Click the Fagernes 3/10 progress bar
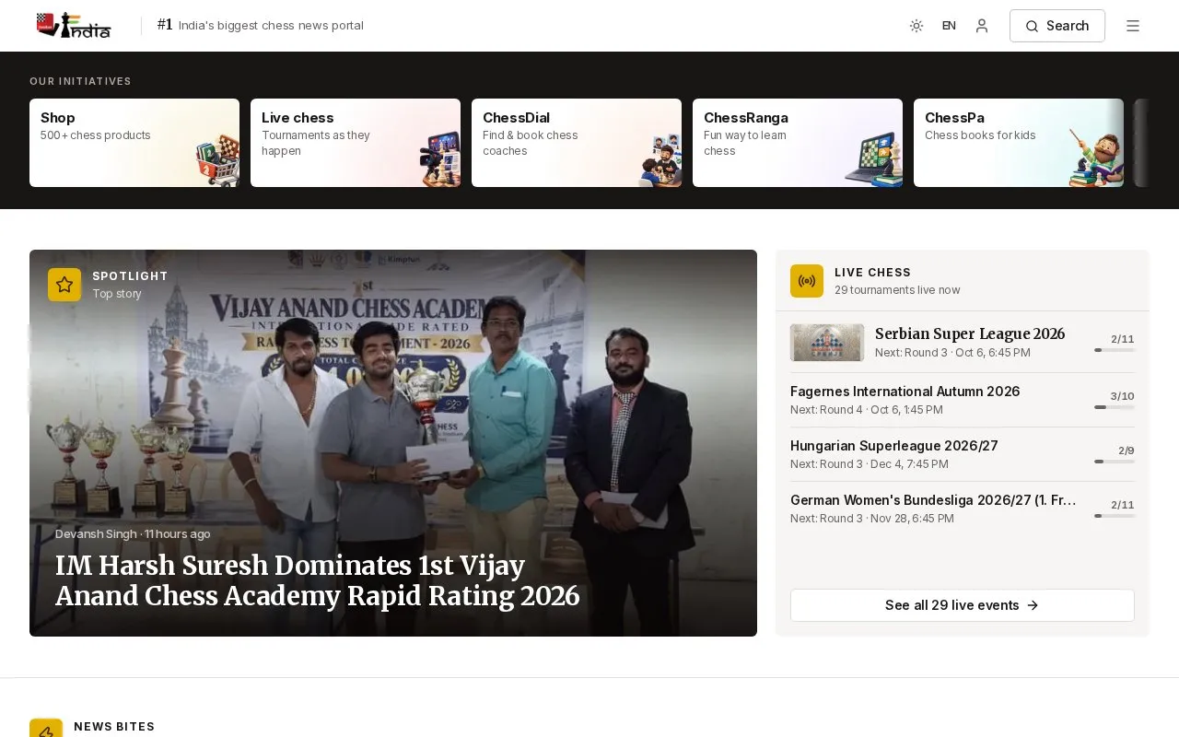The image size is (1179, 737). 1115,407
